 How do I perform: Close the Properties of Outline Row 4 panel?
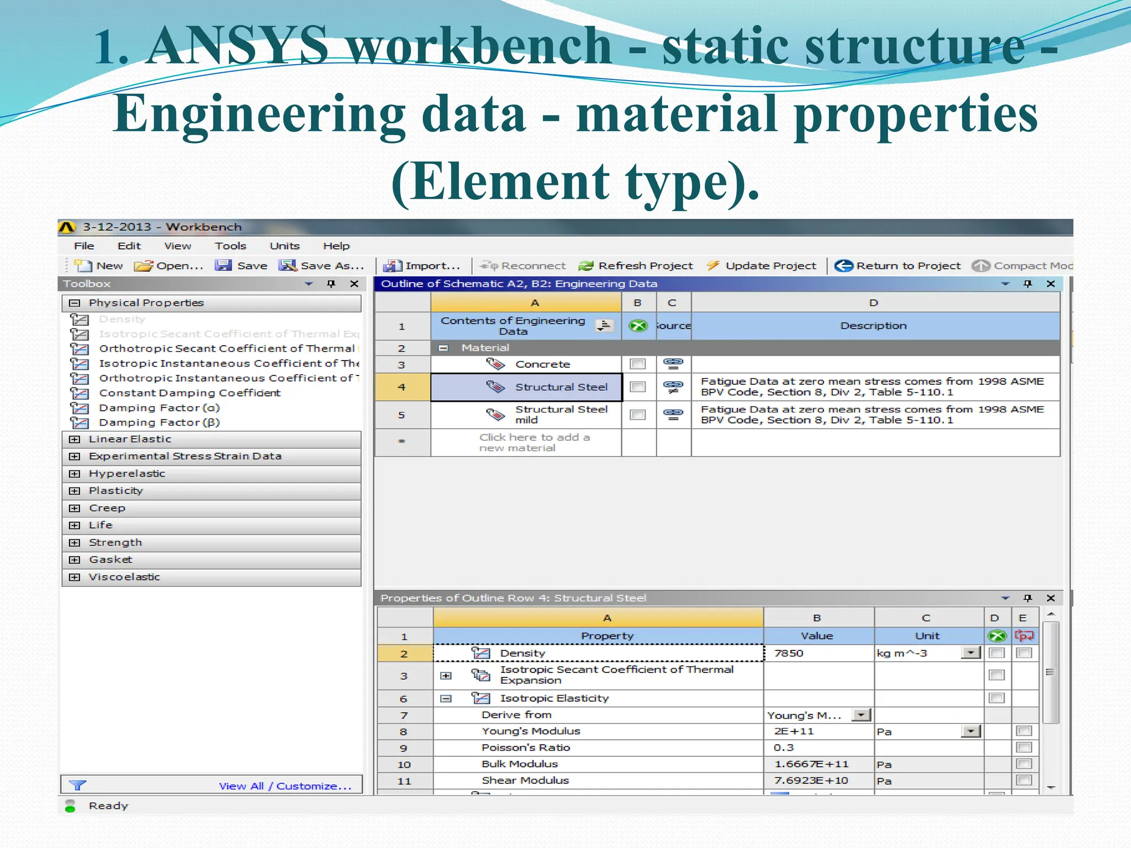1050,598
